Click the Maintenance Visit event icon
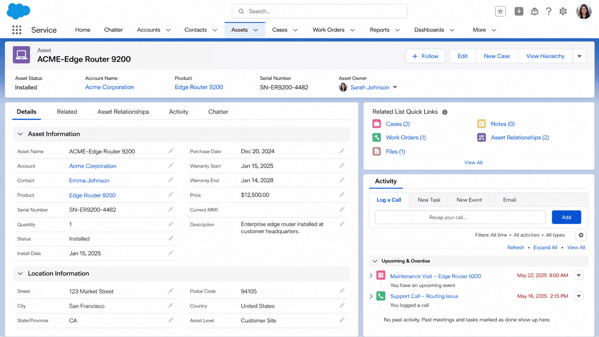The image size is (599, 337). pos(381,275)
